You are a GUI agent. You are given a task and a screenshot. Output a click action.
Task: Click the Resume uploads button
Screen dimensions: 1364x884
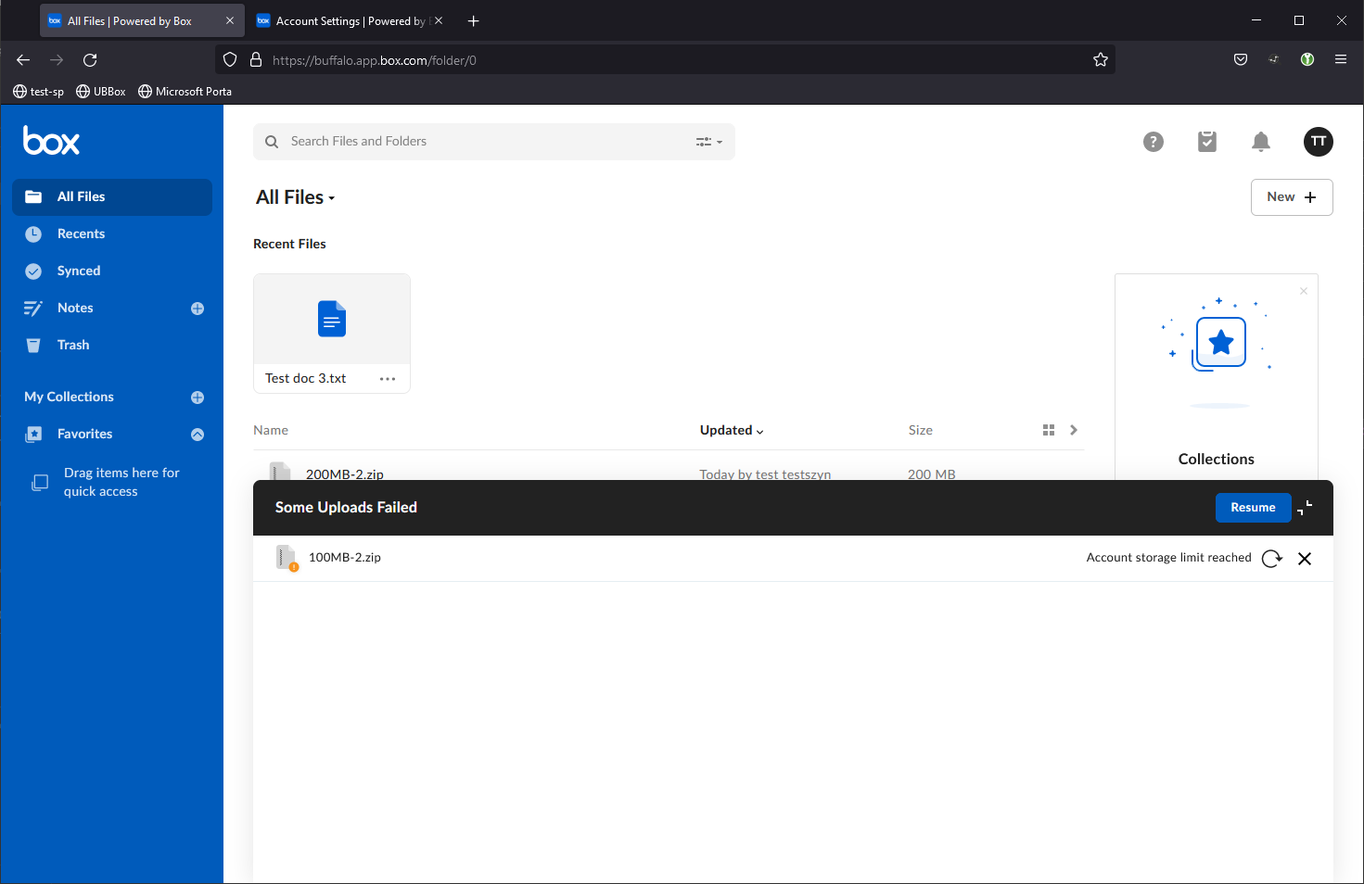point(1253,508)
